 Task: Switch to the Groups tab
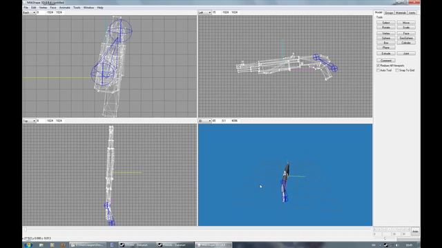(x=389, y=13)
